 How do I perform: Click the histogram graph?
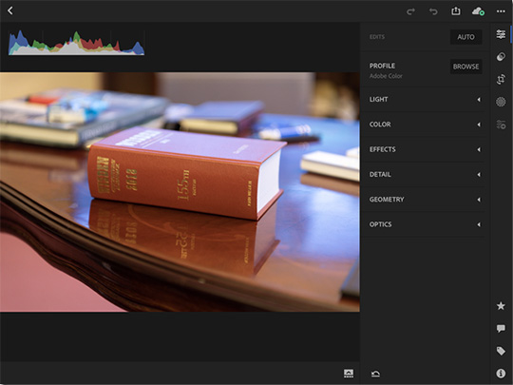(x=76, y=43)
